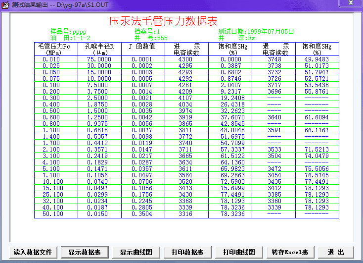Click the application icon in the title bar
The width and height of the screenshot is (363, 263).
5,5
